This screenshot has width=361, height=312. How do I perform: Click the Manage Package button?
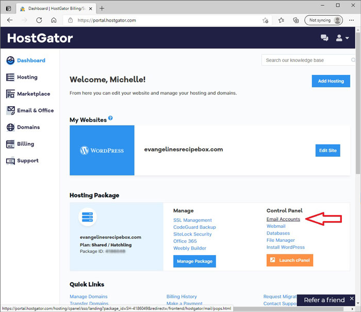(194, 261)
